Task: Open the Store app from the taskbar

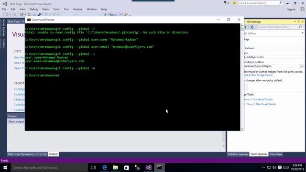Action: [126, 168]
